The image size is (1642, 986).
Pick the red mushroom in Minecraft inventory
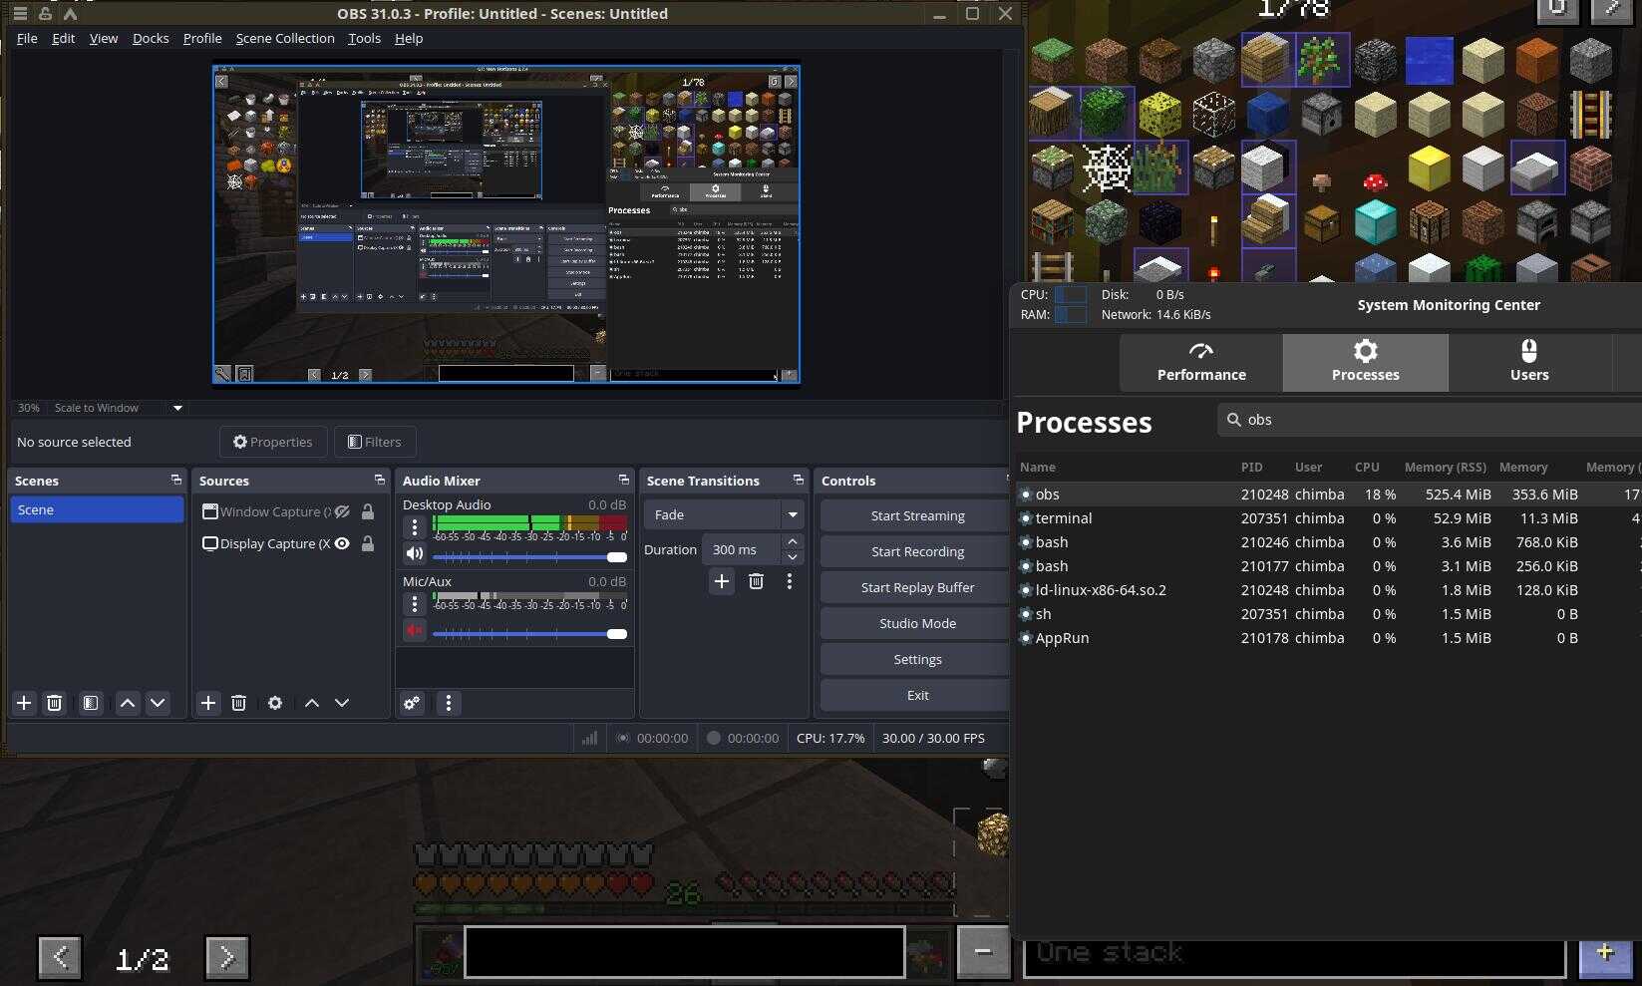point(1376,181)
